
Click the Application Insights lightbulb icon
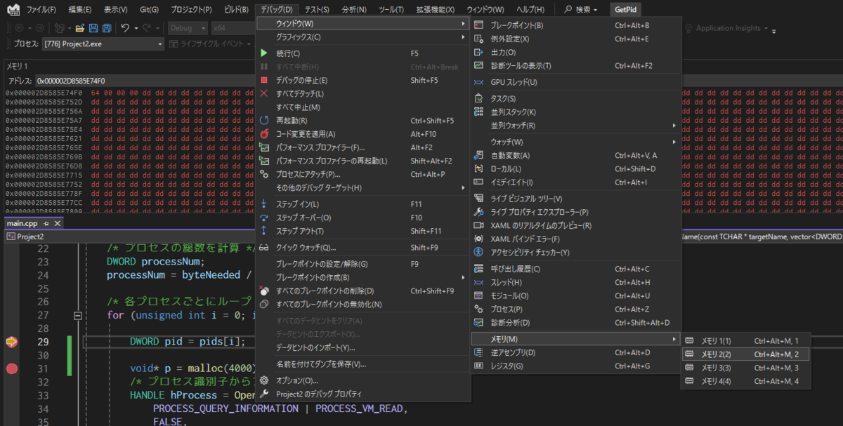point(688,29)
